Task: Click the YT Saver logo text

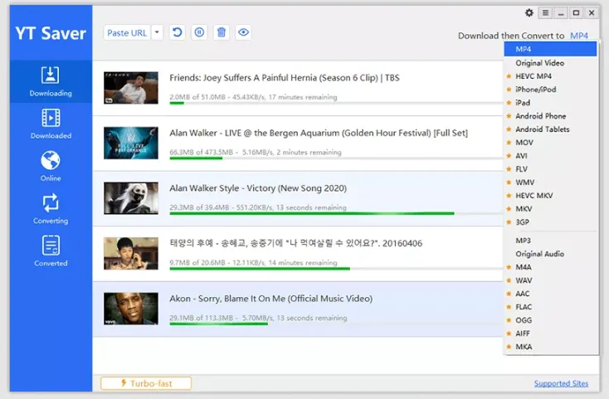Action: [x=51, y=33]
